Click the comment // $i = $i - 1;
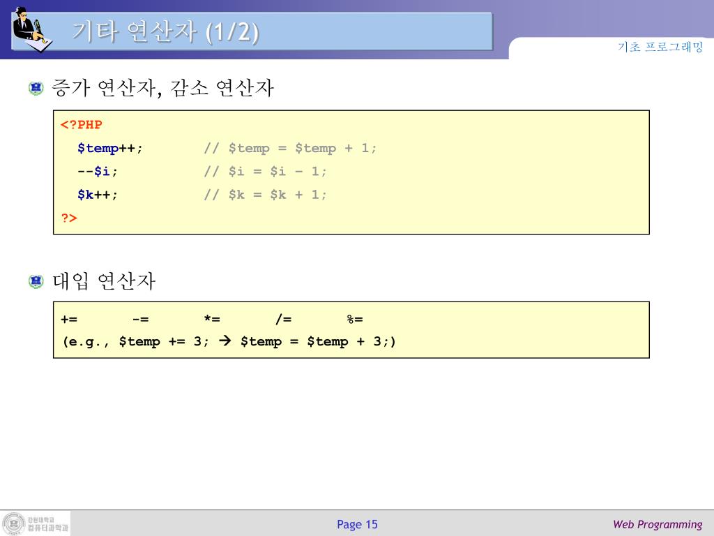This screenshot has height=536, width=714. pyautogui.click(x=265, y=172)
